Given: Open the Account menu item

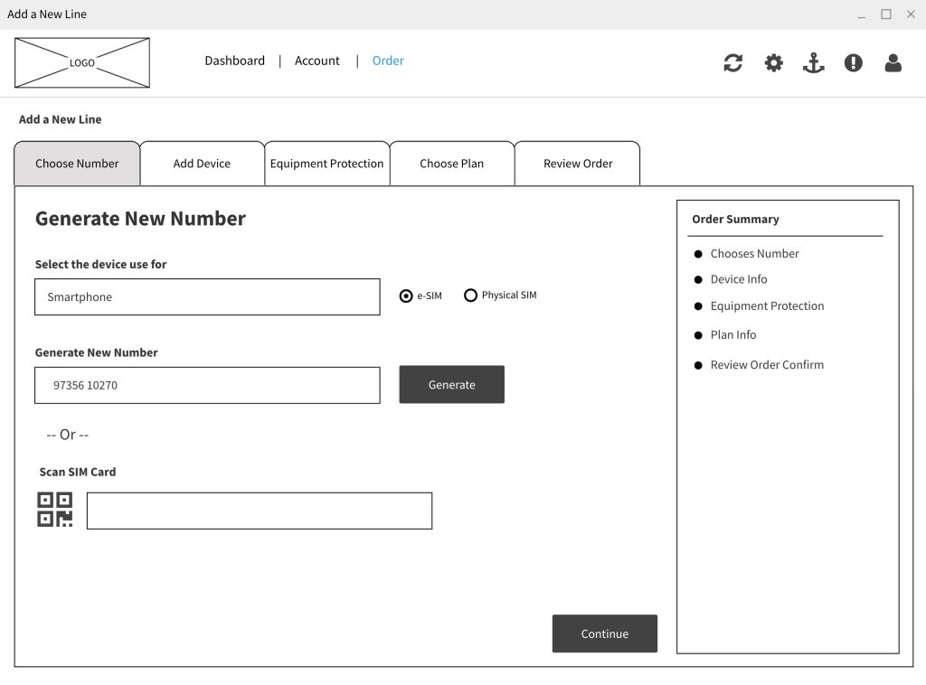Looking at the screenshot, I should [x=317, y=61].
